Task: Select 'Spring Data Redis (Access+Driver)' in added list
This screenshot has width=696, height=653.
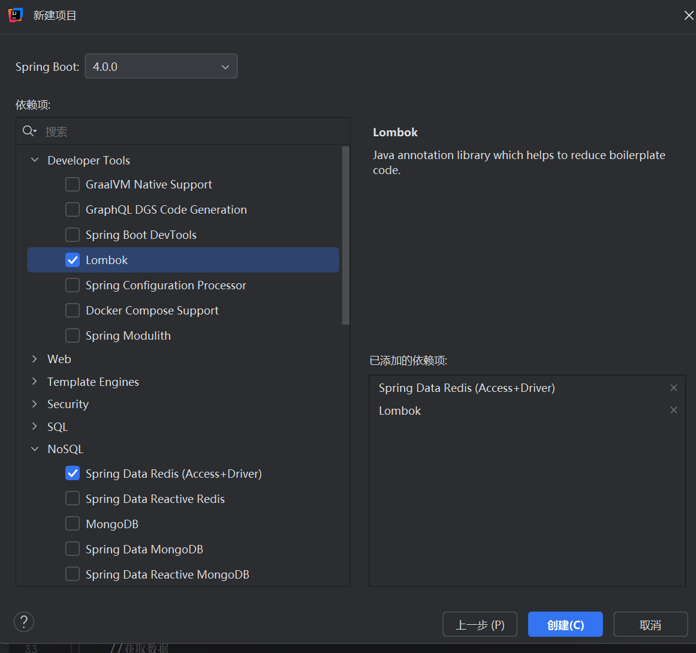Action: pyautogui.click(x=466, y=388)
